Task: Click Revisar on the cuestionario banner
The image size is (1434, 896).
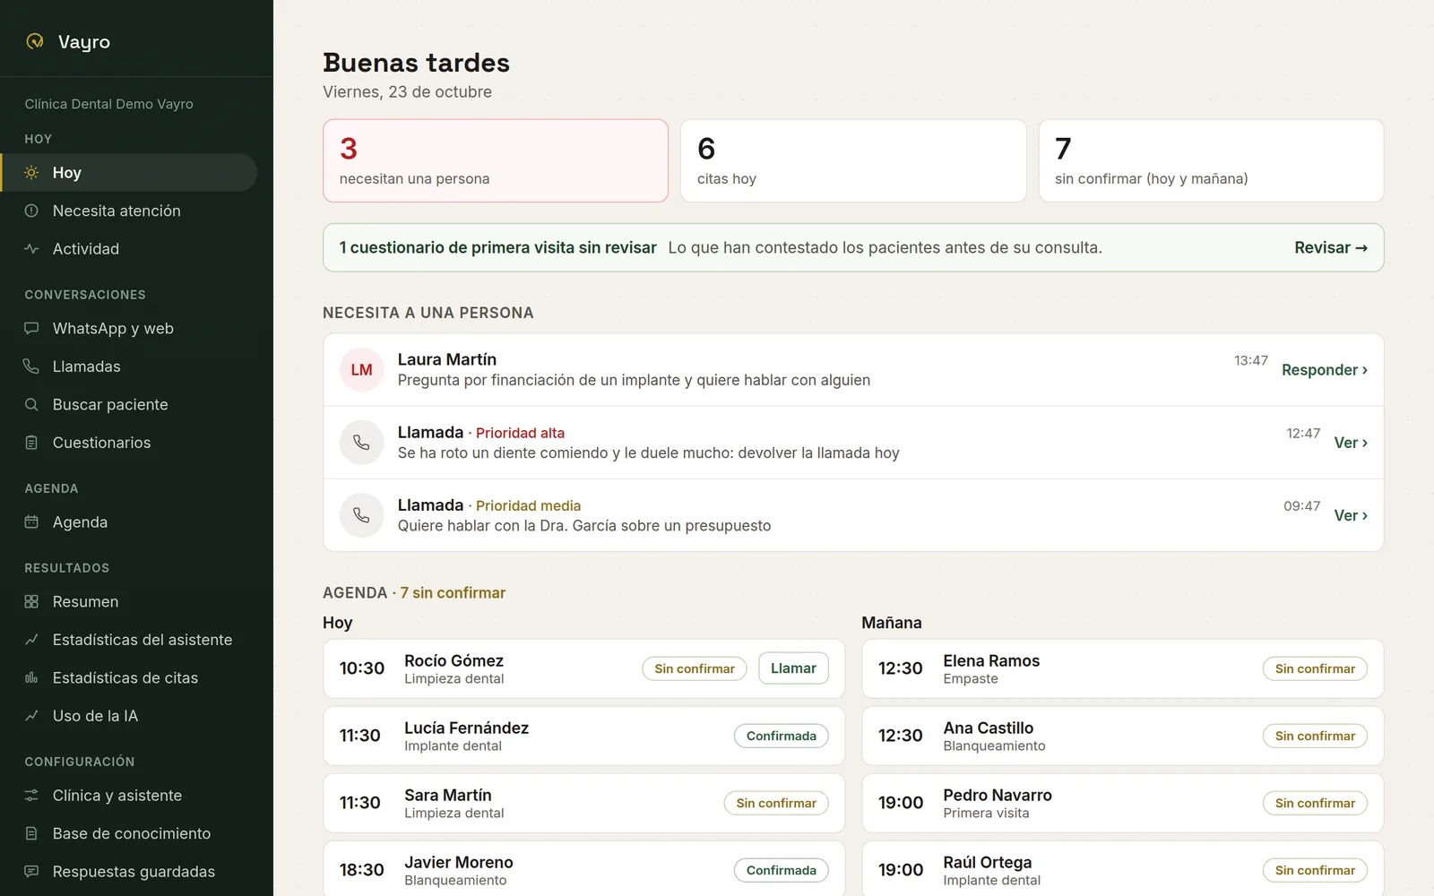Action: (x=1331, y=247)
